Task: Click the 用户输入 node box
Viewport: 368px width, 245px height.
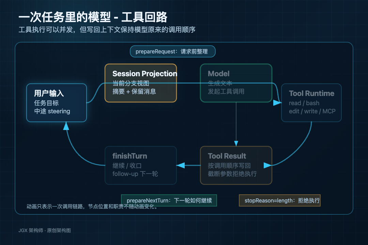Action: tap(57, 103)
